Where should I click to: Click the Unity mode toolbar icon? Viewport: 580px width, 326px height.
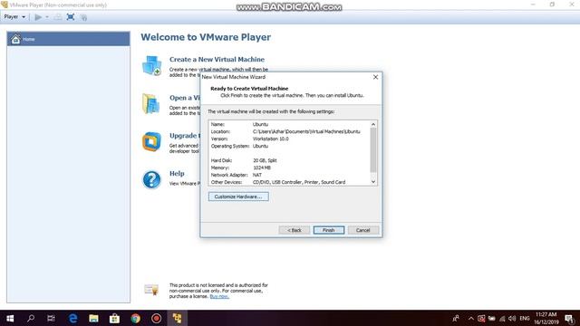83,17
